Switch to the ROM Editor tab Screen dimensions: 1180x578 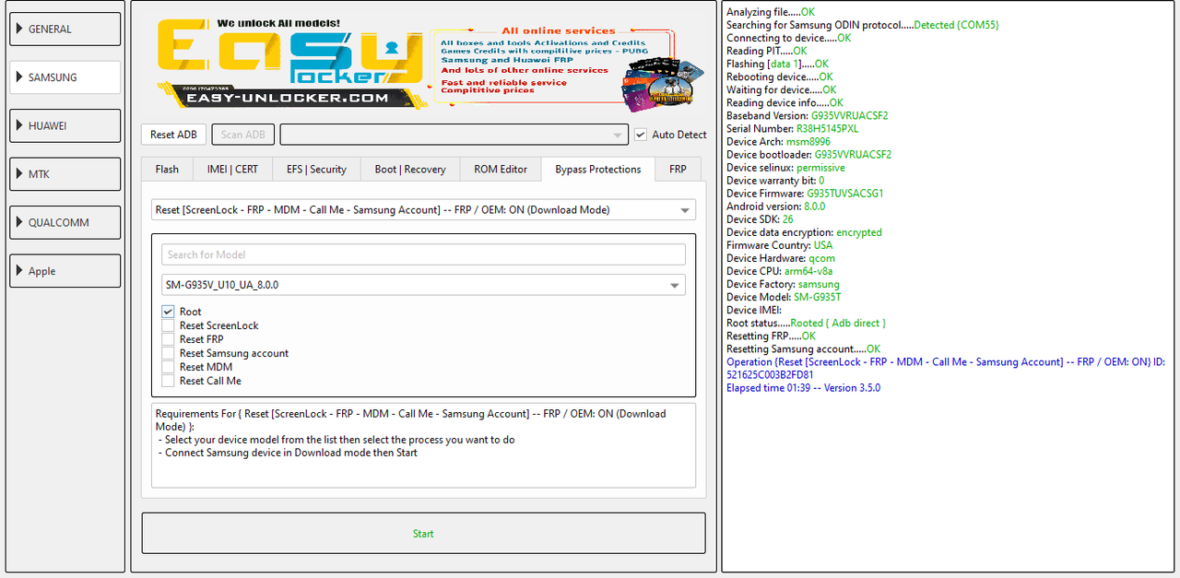click(x=501, y=170)
